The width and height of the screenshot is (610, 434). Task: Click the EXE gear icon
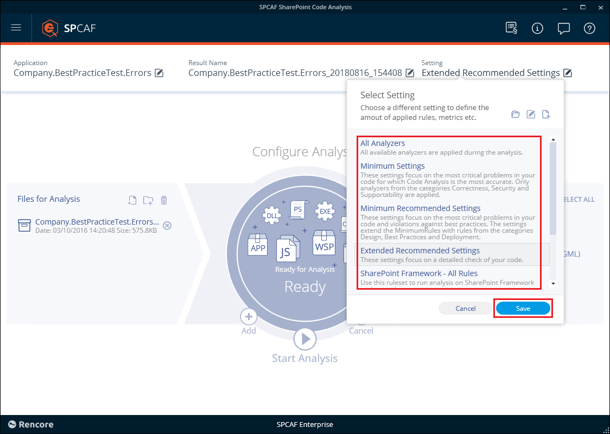pyautogui.click(x=325, y=211)
